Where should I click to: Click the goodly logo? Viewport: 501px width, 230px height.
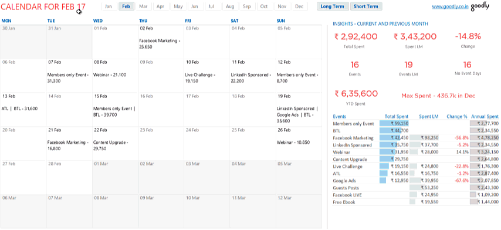click(x=480, y=6)
